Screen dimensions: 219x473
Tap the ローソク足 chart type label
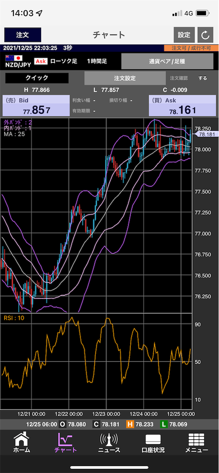pos(64,61)
